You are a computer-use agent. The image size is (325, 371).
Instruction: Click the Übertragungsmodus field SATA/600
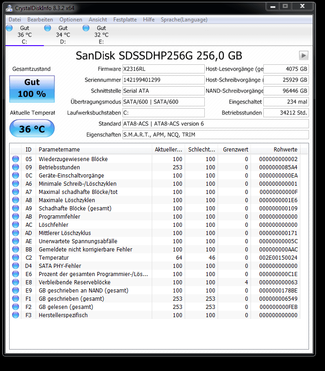(x=163, y=102)
